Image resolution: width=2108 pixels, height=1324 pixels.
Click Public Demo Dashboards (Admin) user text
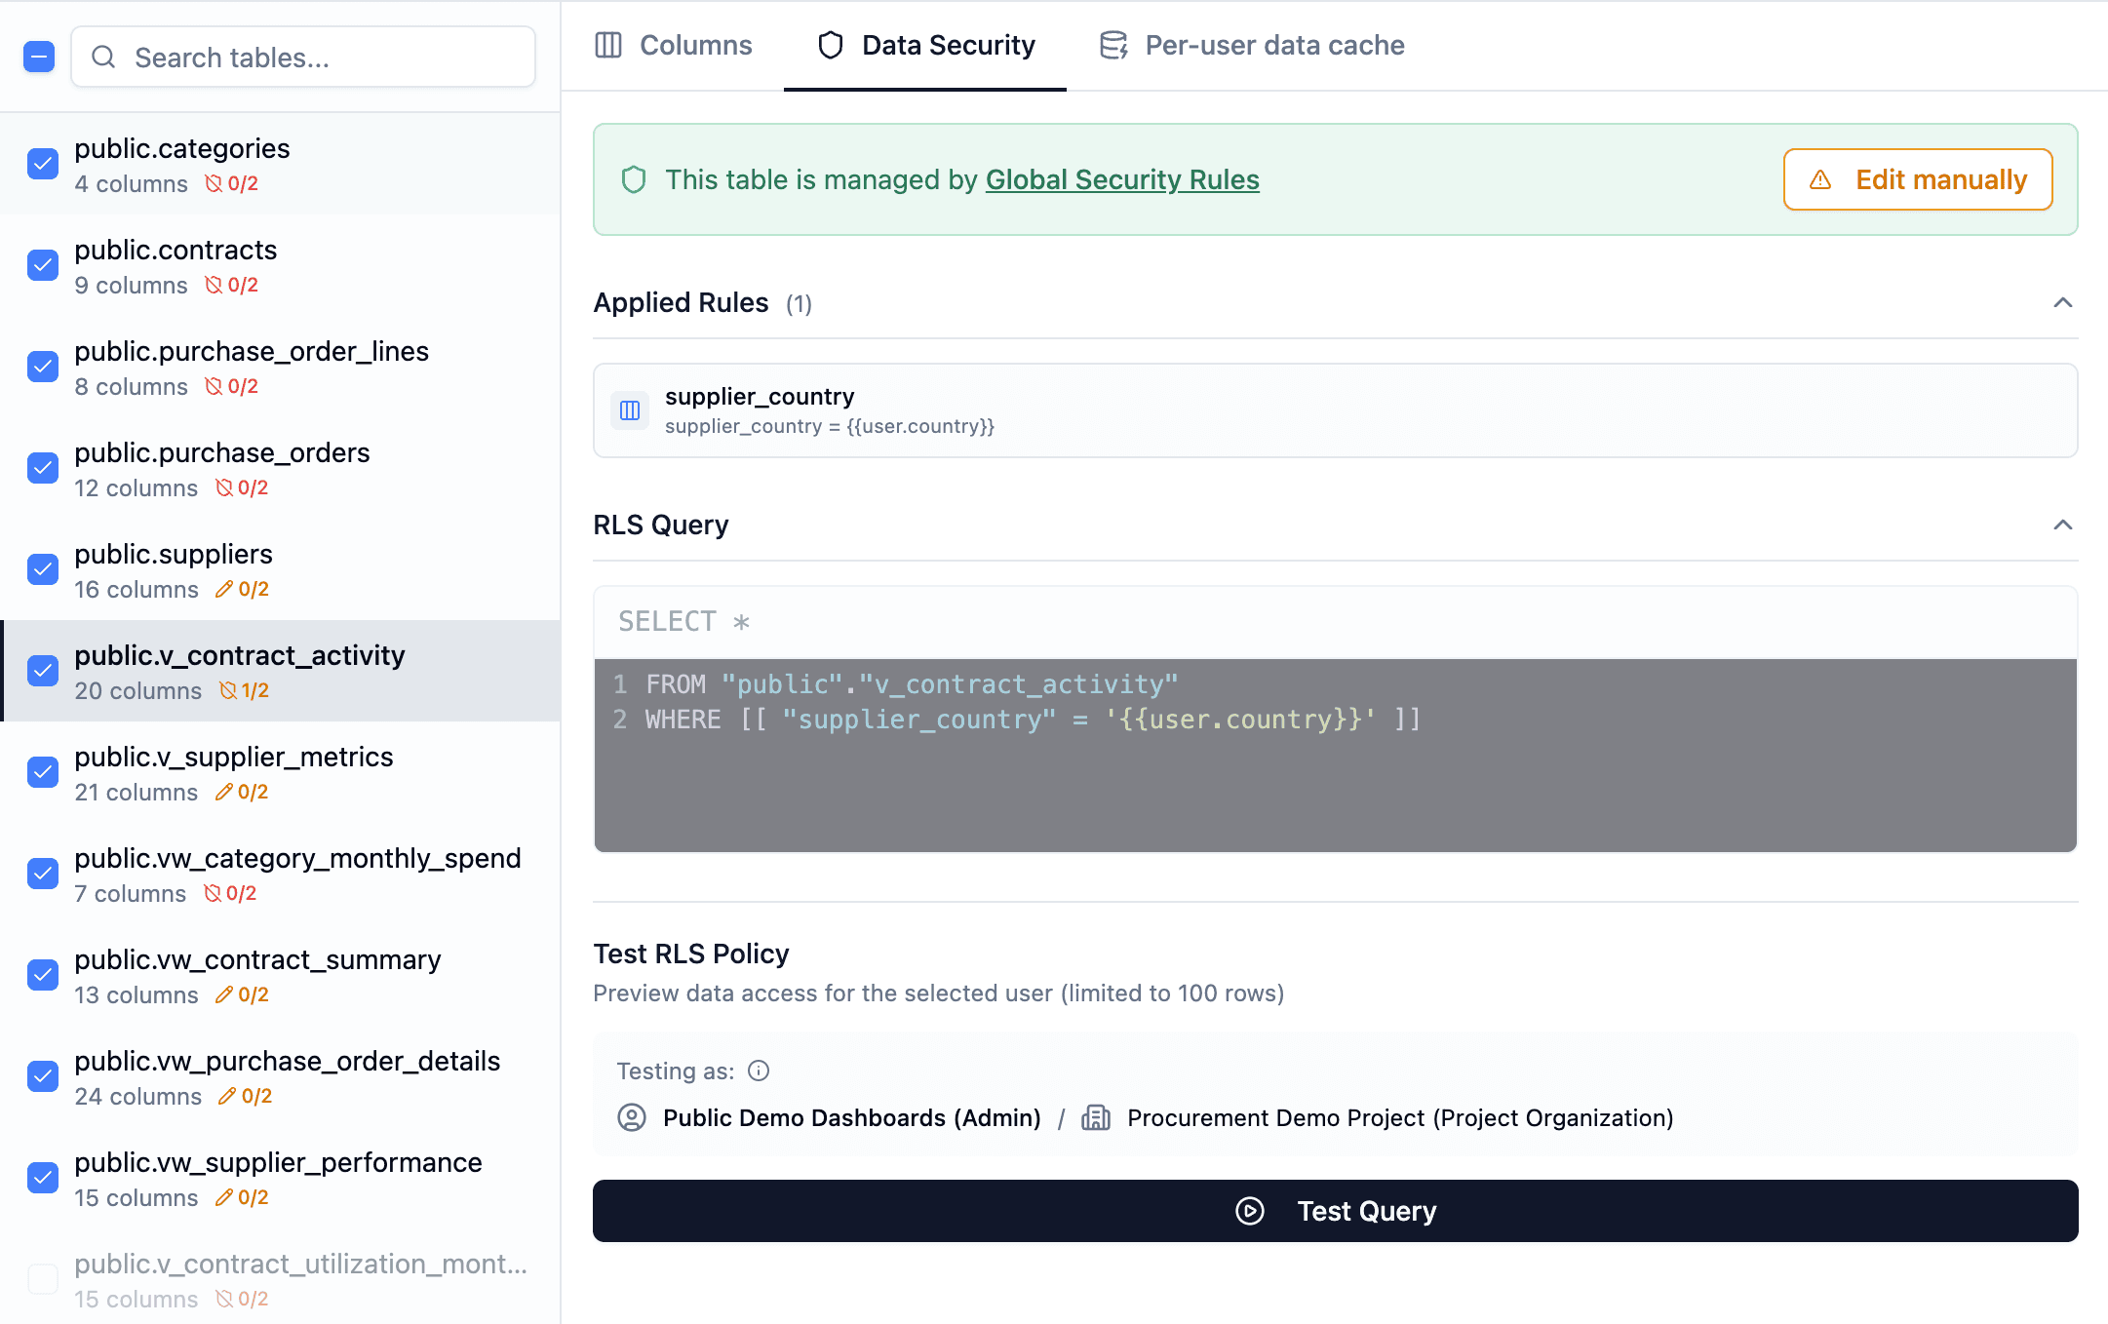tap(852, 1117)
